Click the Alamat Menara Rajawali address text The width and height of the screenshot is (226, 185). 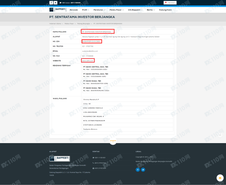pyautogui.click(x=121, y=37)
